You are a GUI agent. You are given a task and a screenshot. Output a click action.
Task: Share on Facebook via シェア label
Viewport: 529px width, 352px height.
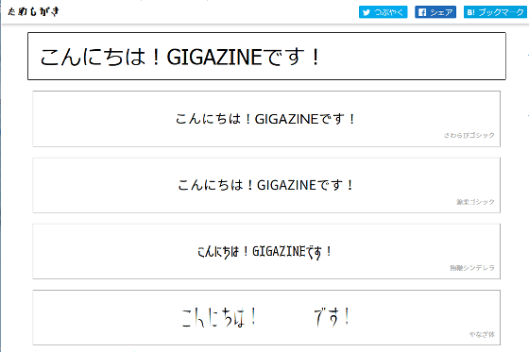point(441,12)
